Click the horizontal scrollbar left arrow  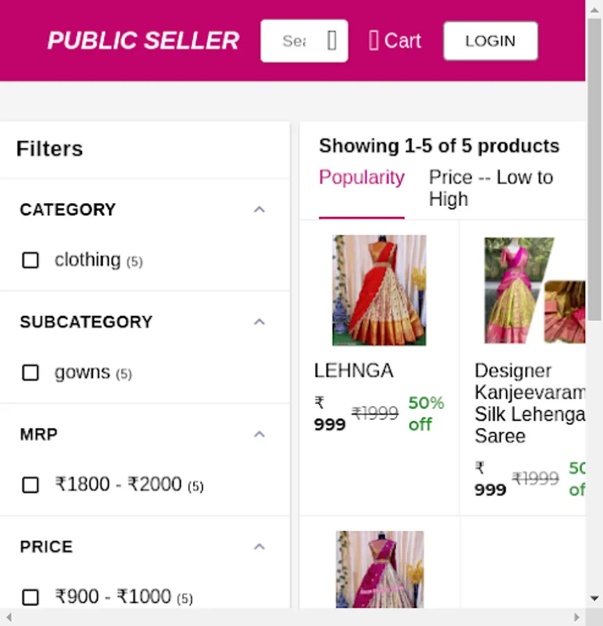pos(8,617)
